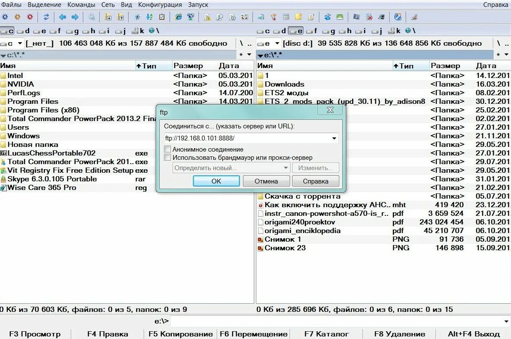Click the paint brushes toolbar icon

pos(274,17)
